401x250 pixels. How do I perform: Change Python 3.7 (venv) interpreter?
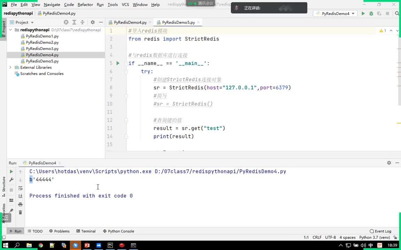(375, 237)
